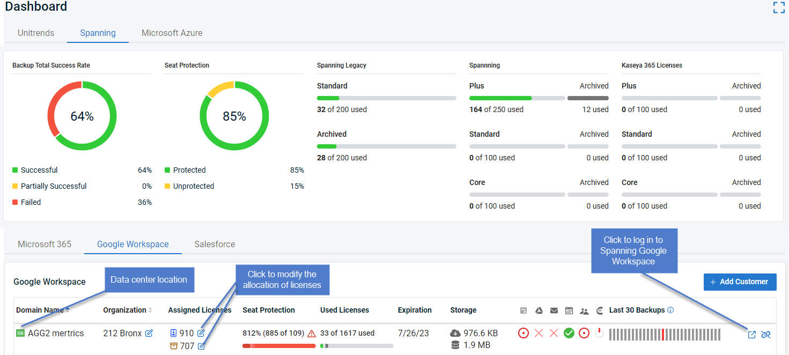Click the 7/26/23 expiration date
The image size is (789, 355).
pos(414,333)
